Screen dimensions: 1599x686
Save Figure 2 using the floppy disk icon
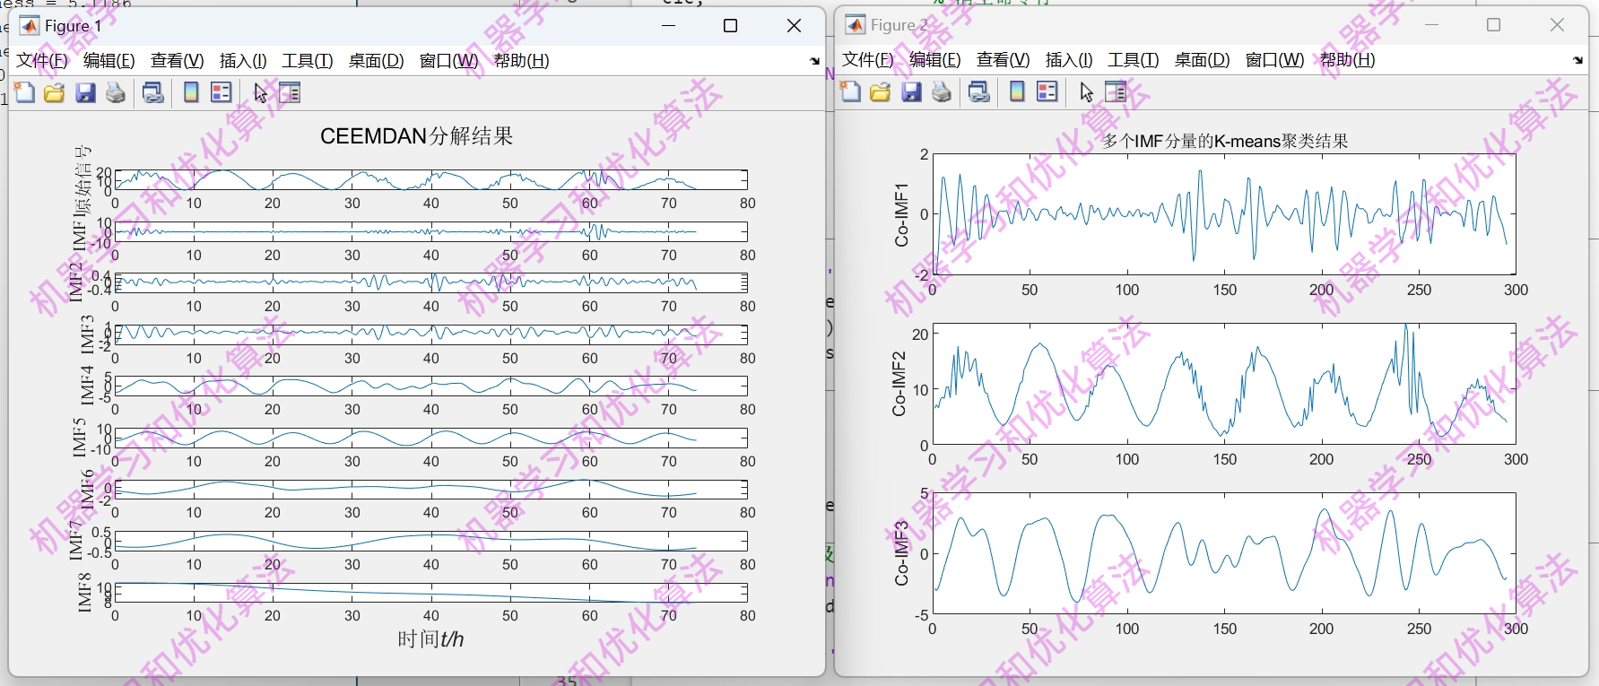coord(911,91)
